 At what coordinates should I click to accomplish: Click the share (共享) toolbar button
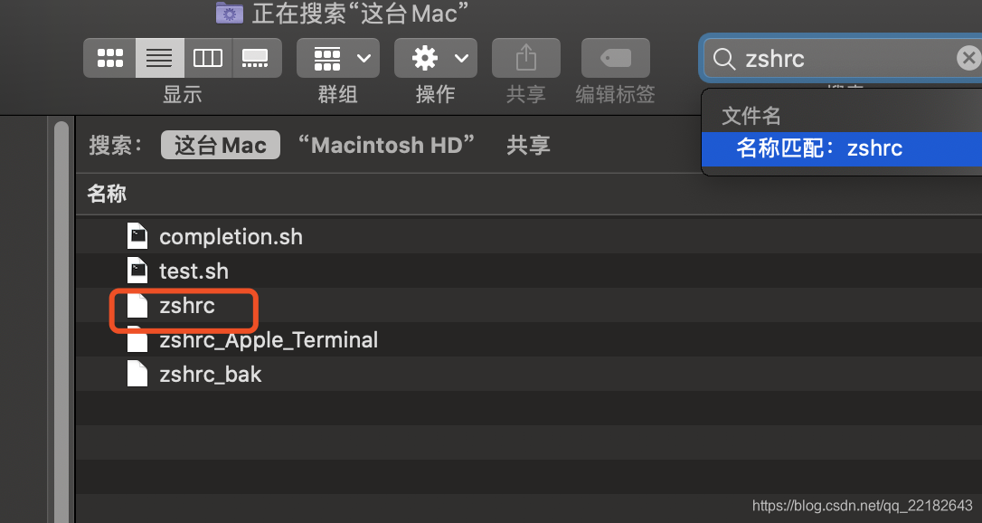pyautogui.click(x=526, y=58)
